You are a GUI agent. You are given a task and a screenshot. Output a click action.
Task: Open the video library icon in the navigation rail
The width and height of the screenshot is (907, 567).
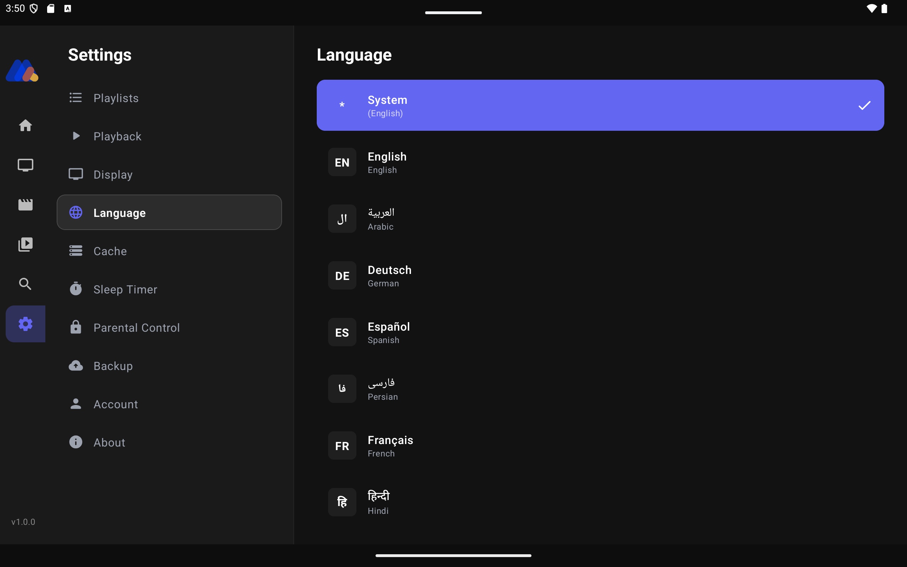[x=26, y=245]
